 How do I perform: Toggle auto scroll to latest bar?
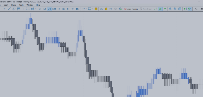[x=185, y=9]
